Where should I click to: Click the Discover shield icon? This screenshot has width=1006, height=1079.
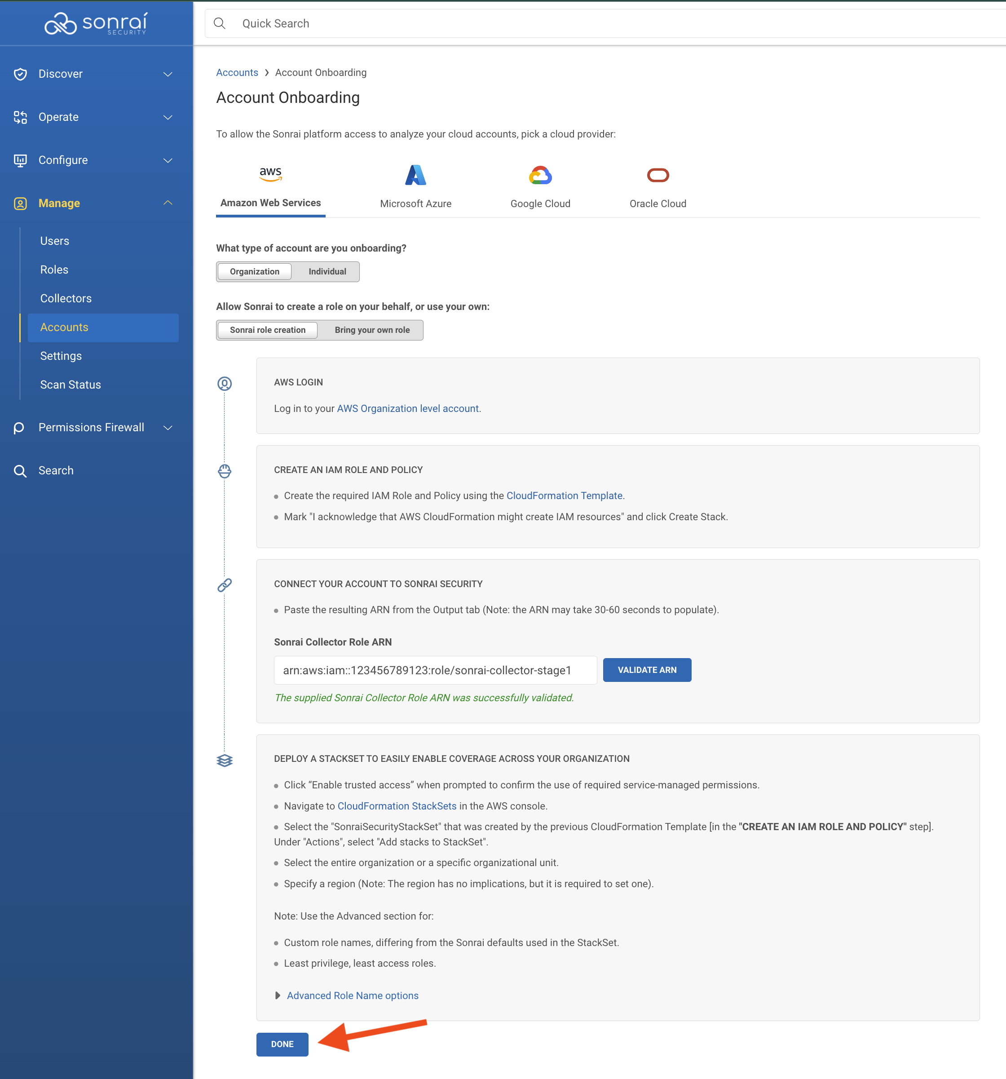tap(20, 75)
